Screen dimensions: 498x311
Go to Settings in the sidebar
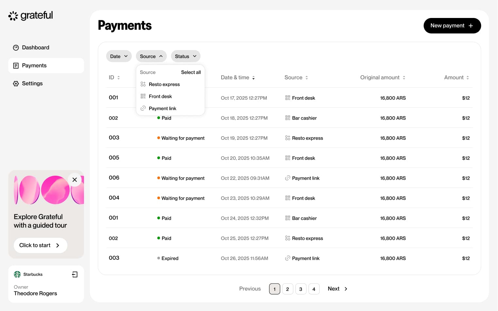32,84
